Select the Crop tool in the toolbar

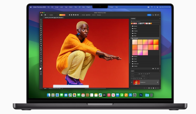point(41,28)
